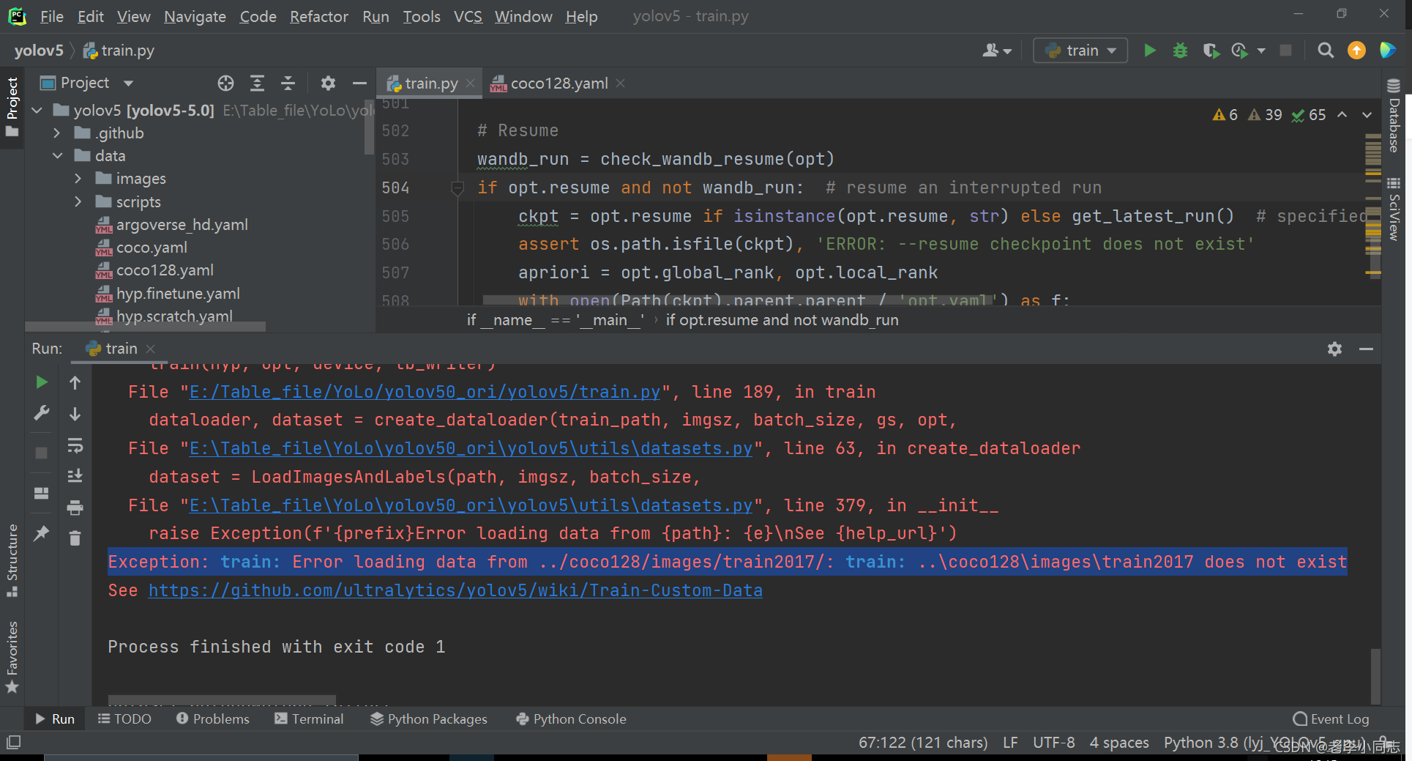
Task: Open the Terminal tool window
Action: coord(309,719)
